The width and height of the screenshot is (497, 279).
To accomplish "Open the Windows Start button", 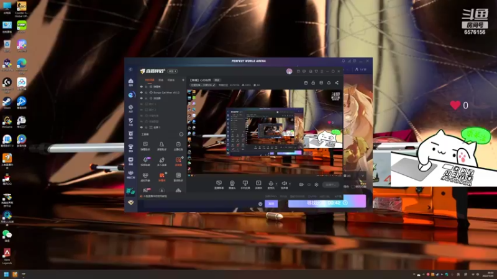I will point(6,274).
